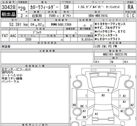Click the 外装うすい線傷 inspector note
The width and height of the screenshot is (137, 126).
[12, 79]
